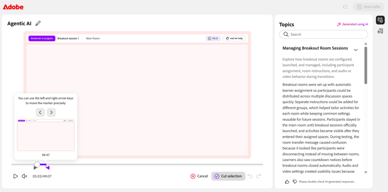Click the Adobe logo
Screen dimensions: 388x192
point(13,7)
